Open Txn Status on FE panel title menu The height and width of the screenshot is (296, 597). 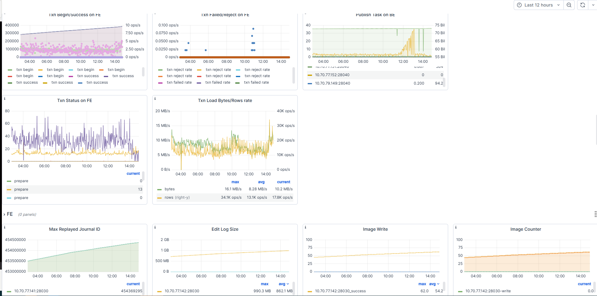75,100
